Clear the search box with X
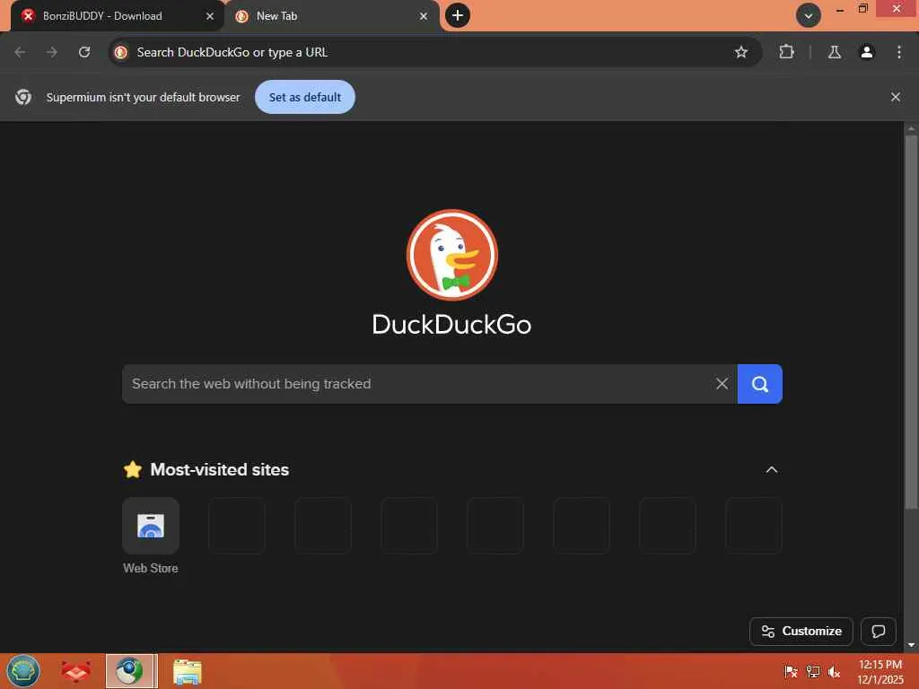Image resolution: width=919 pixels, height=689 pixels. coord(722,384)
